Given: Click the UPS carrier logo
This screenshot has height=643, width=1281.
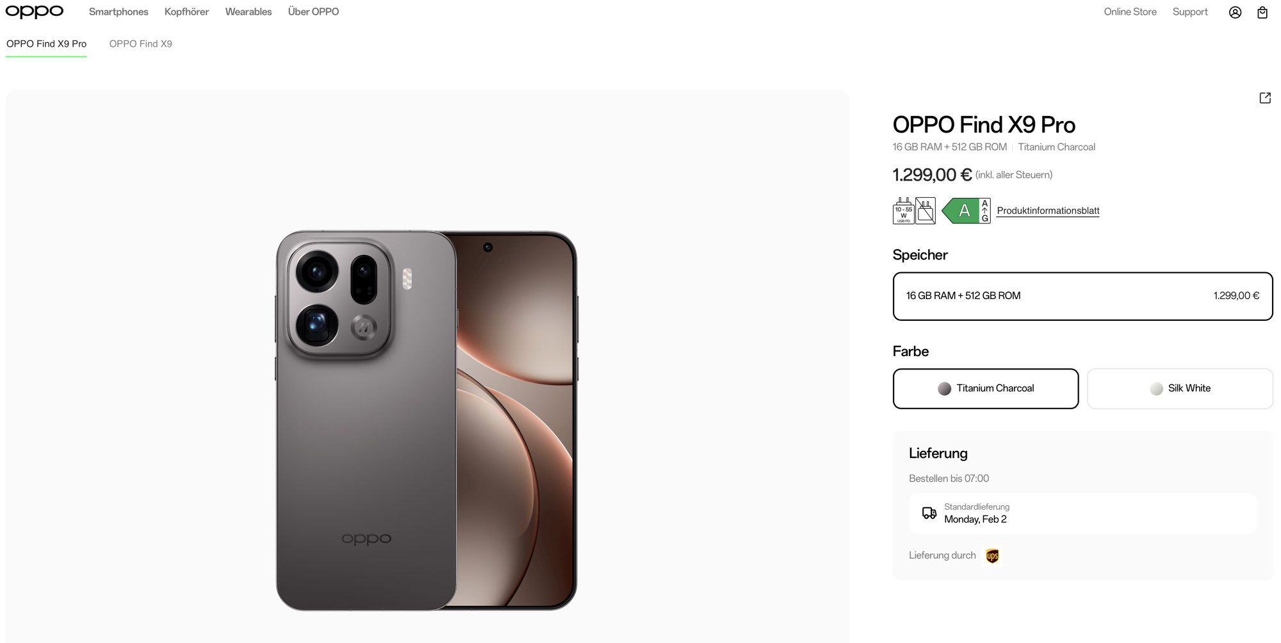Looking at the screenshot, I should [x=992, y=556].
